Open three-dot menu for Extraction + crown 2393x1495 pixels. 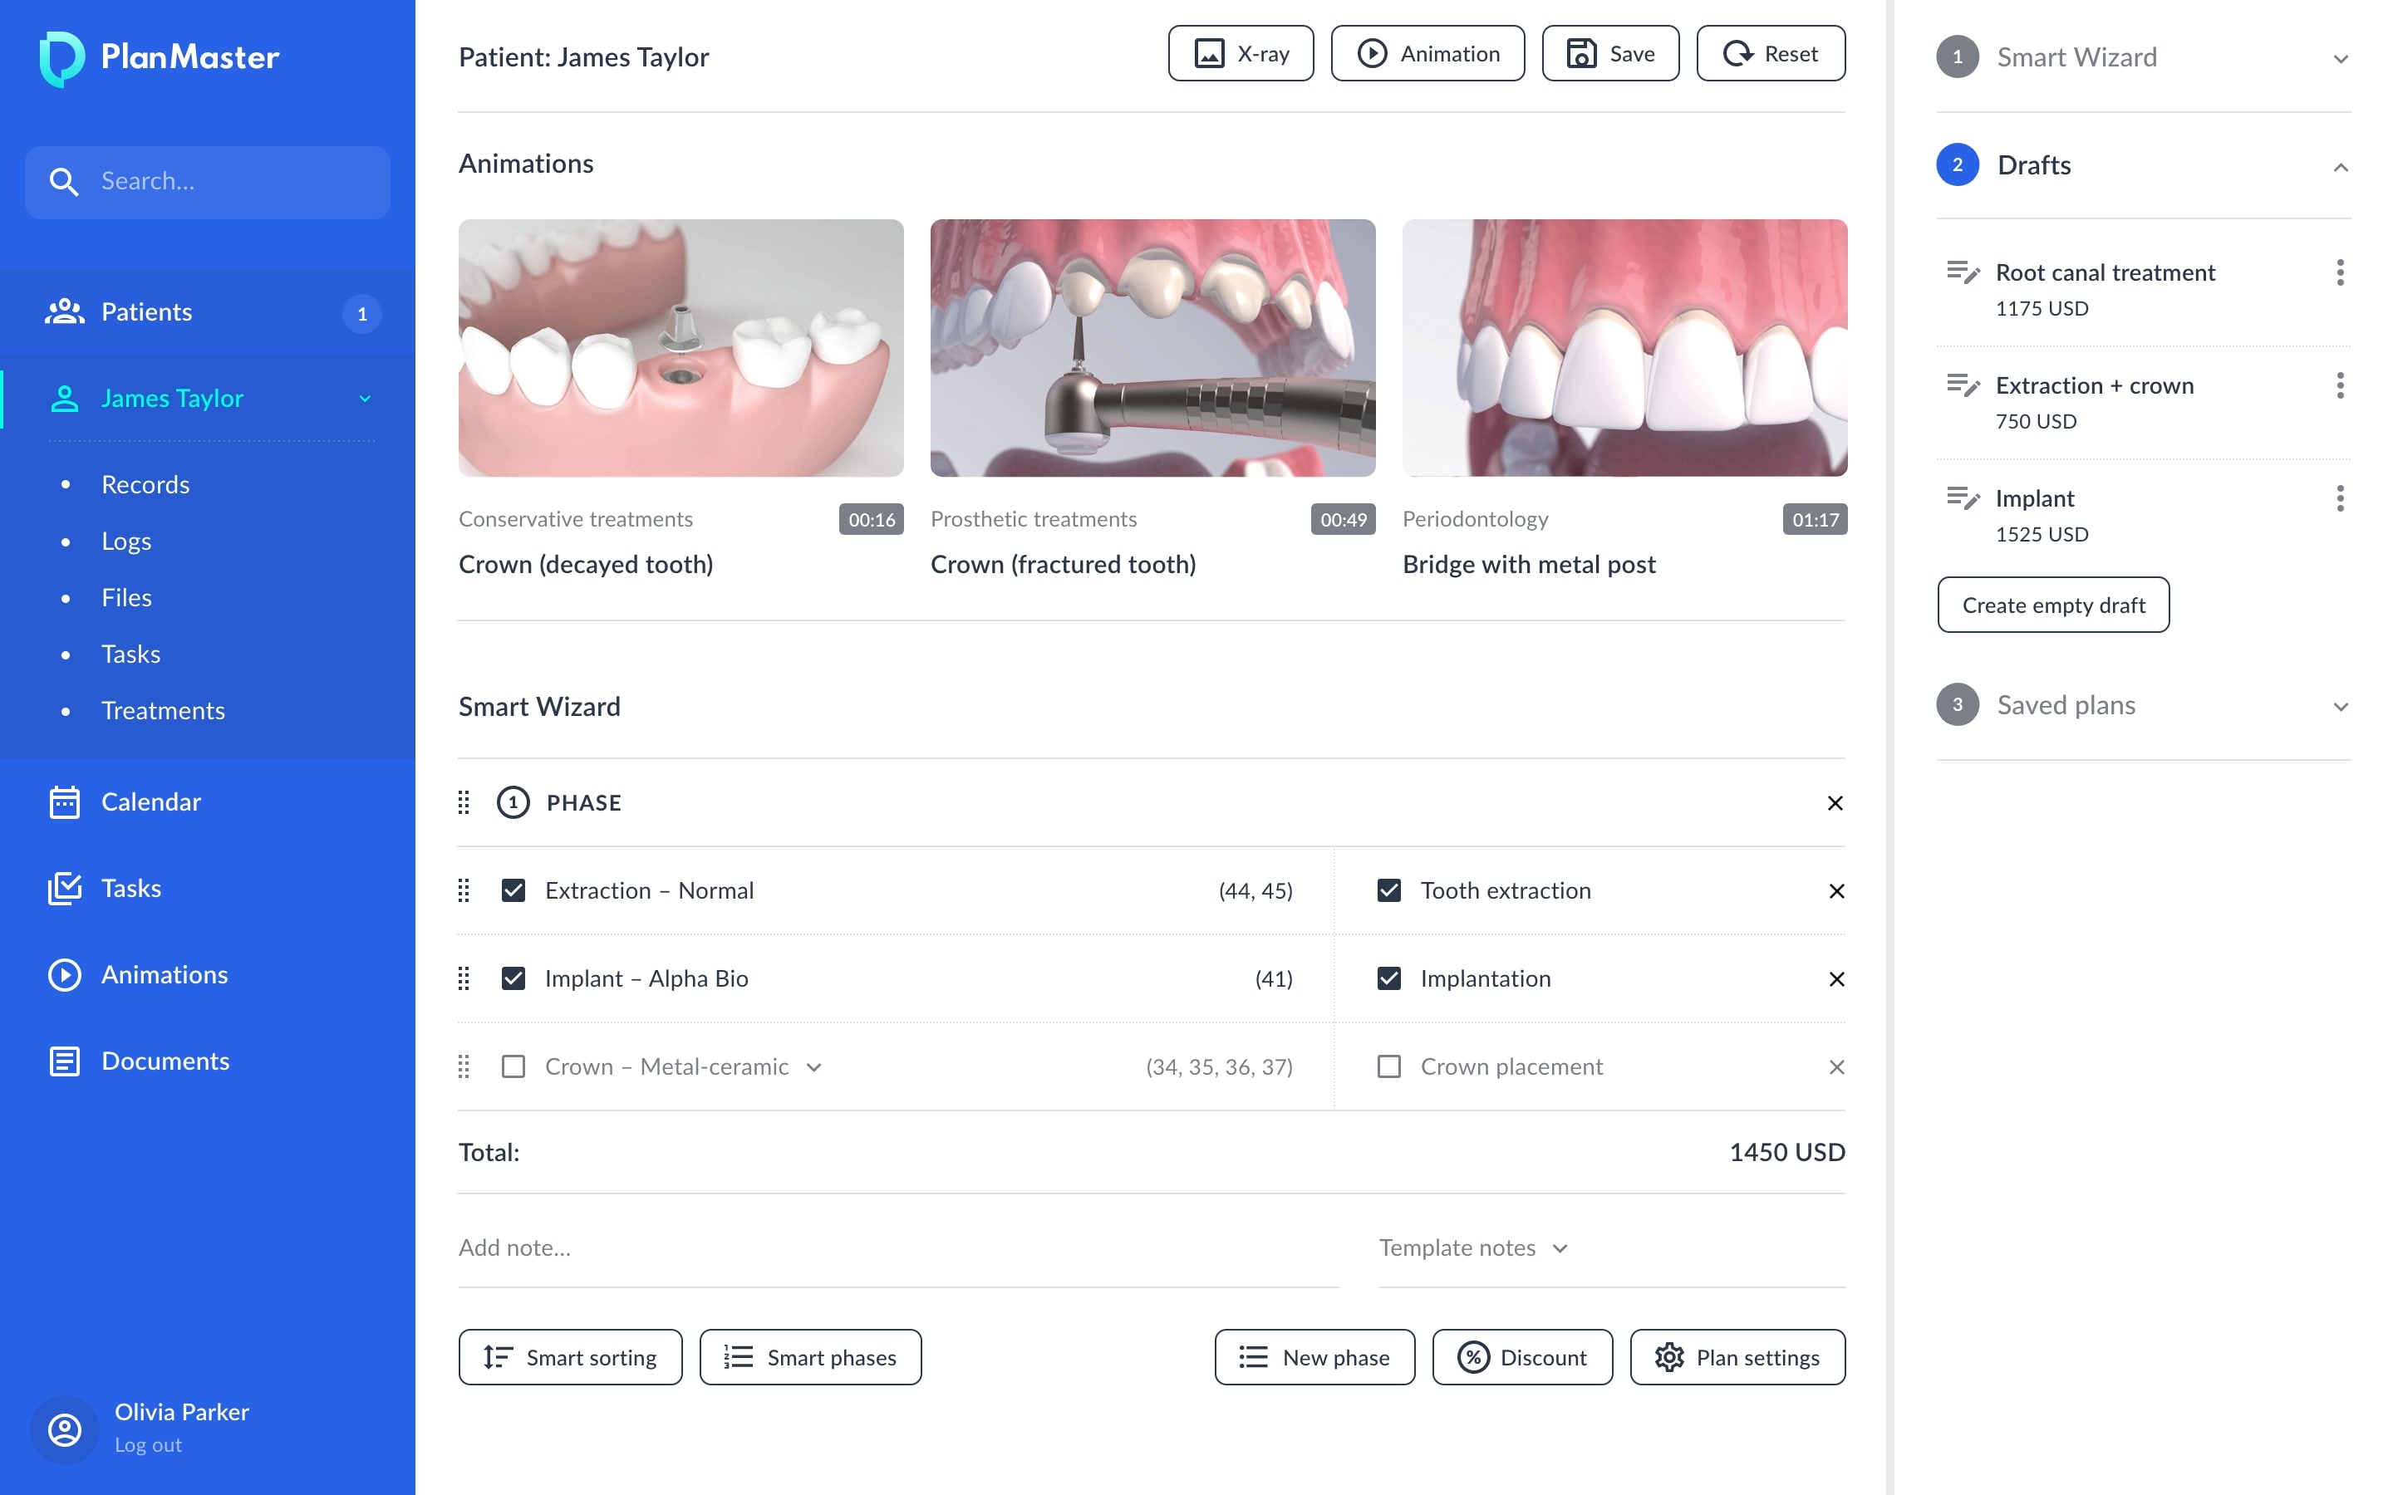pyautogui.click(x=2340, y=385)
